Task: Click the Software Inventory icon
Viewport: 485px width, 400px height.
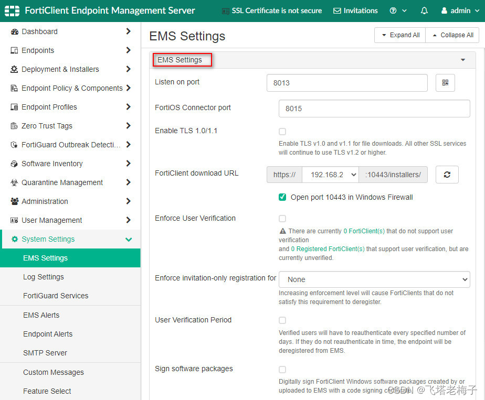Action: (x=14, y=164)
